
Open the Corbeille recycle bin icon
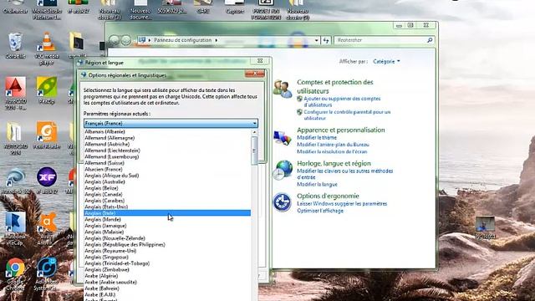15,45
